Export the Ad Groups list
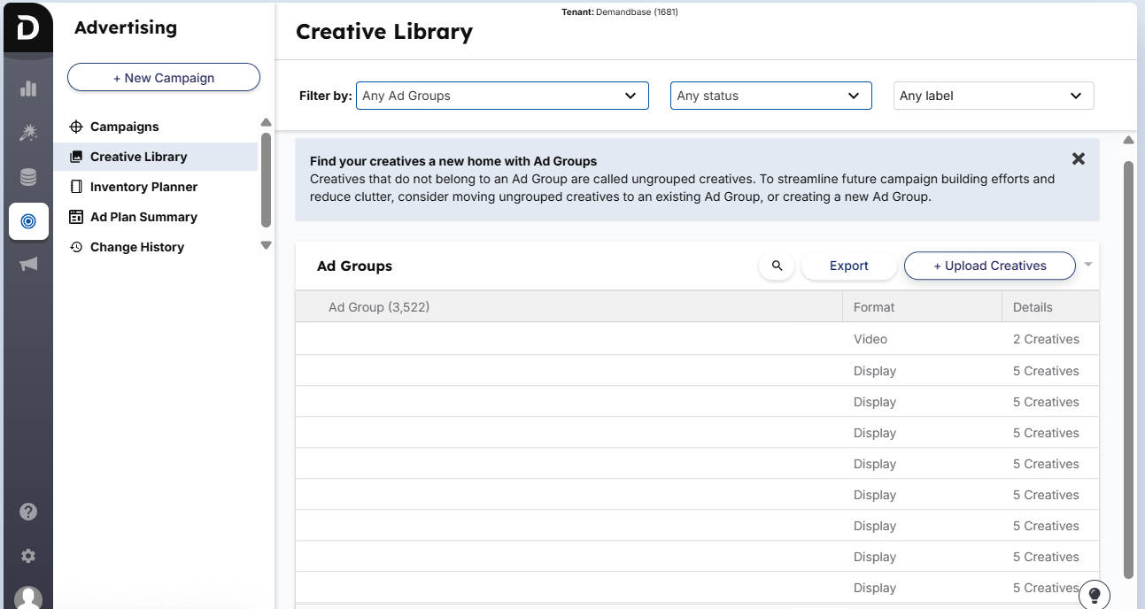The height and width of the screenshot is (609, 1145). pyautogui.click(x=848, y=266)
